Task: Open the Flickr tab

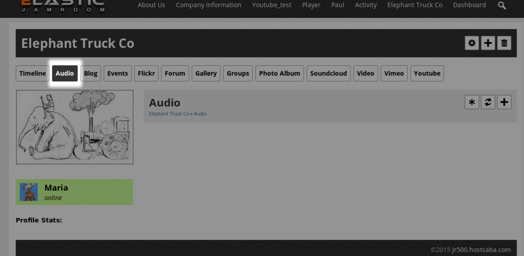Action: [x=146, y=73]
